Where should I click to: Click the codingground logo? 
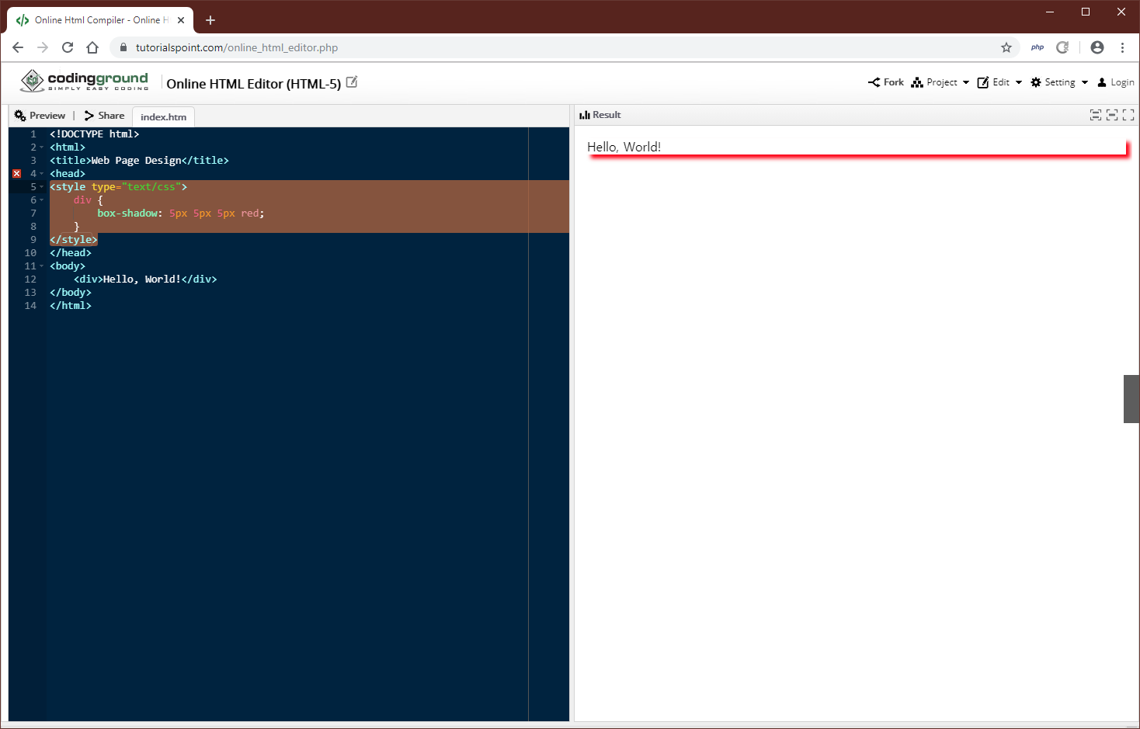tap(84, 81)
